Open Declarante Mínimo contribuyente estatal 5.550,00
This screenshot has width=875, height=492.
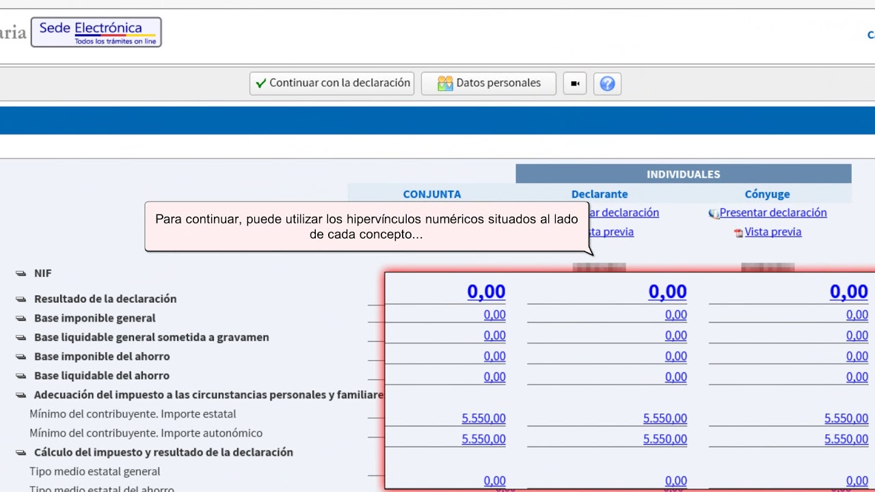pyautogui.click(x=665, y=418)
